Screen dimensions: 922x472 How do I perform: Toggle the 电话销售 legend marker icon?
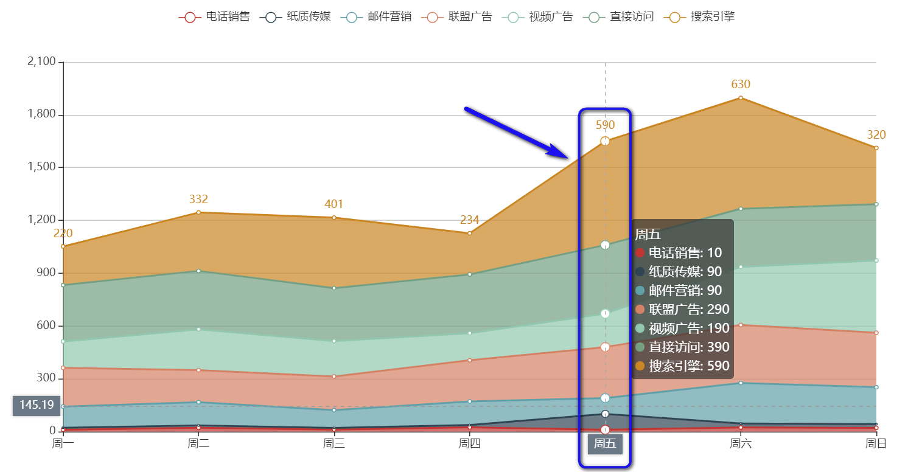tap(190, 16)
